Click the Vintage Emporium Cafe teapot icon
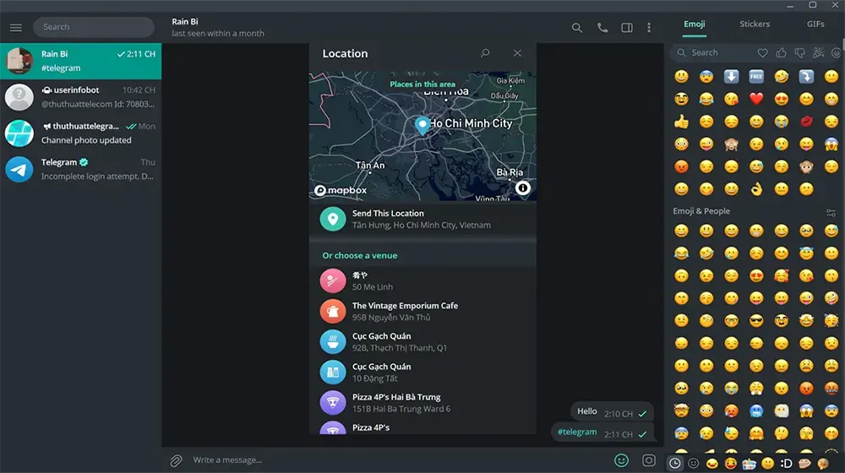 click(332, 311)
